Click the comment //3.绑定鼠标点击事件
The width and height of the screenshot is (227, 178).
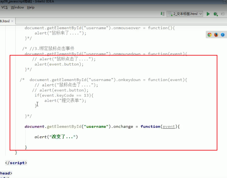click(52, 48)
